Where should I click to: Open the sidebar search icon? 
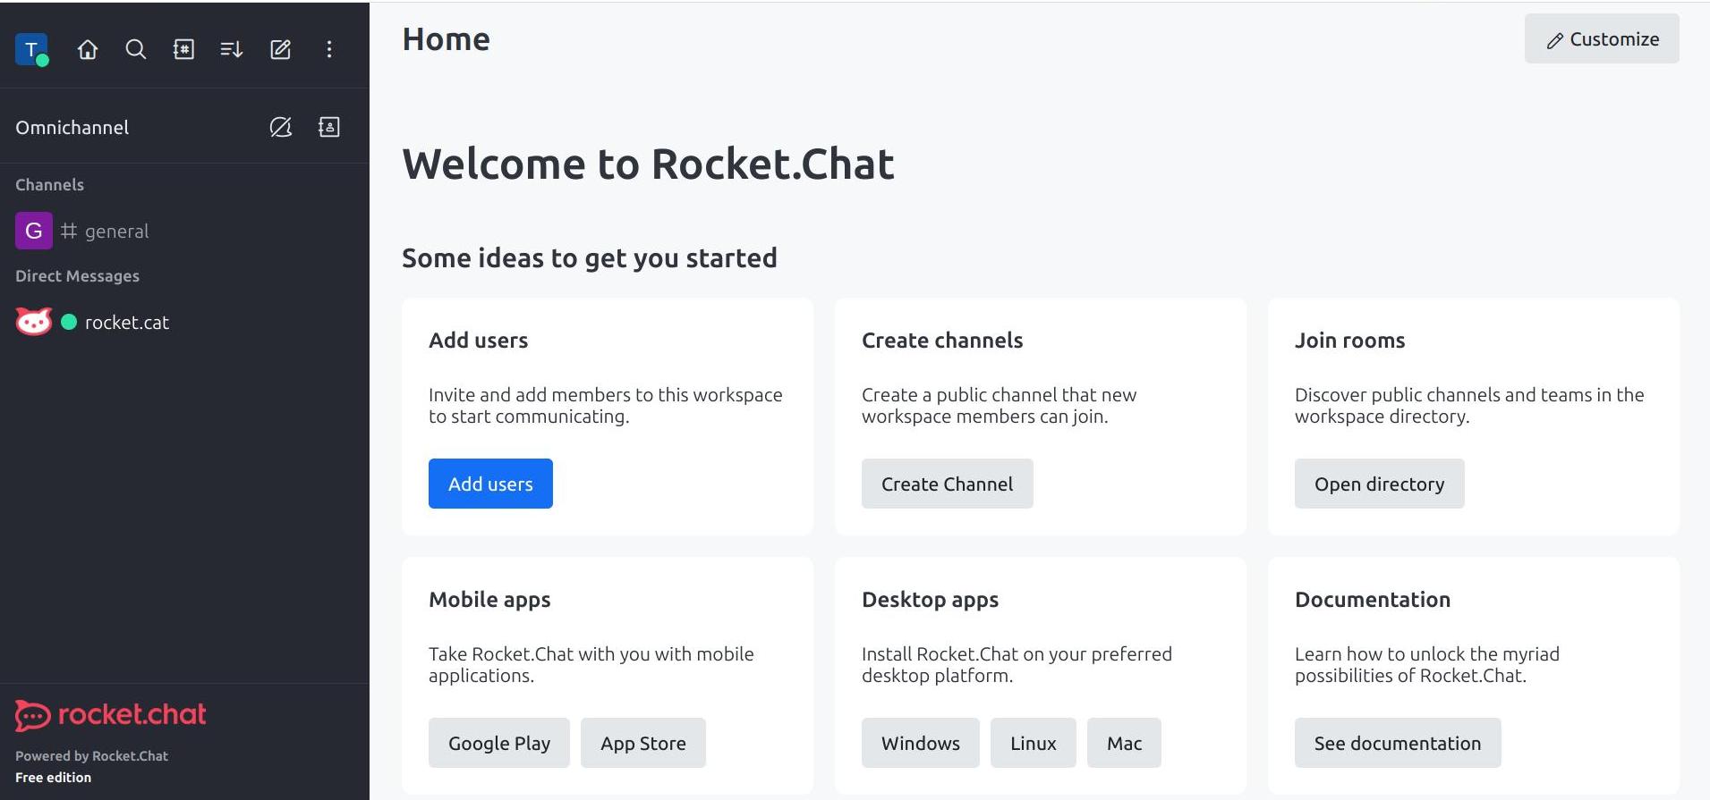pos(136,49)
